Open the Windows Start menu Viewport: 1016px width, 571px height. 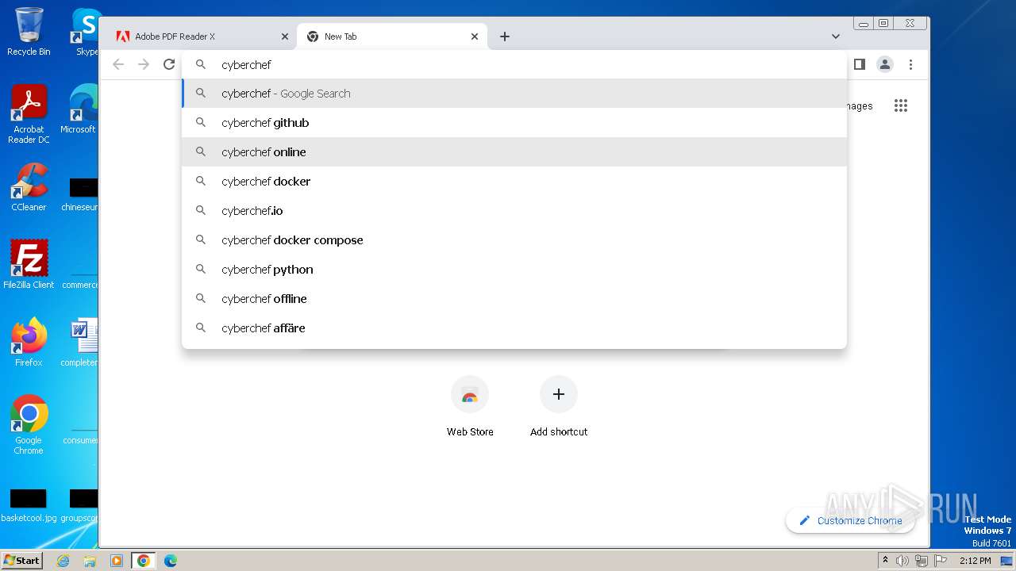[21, 560]
